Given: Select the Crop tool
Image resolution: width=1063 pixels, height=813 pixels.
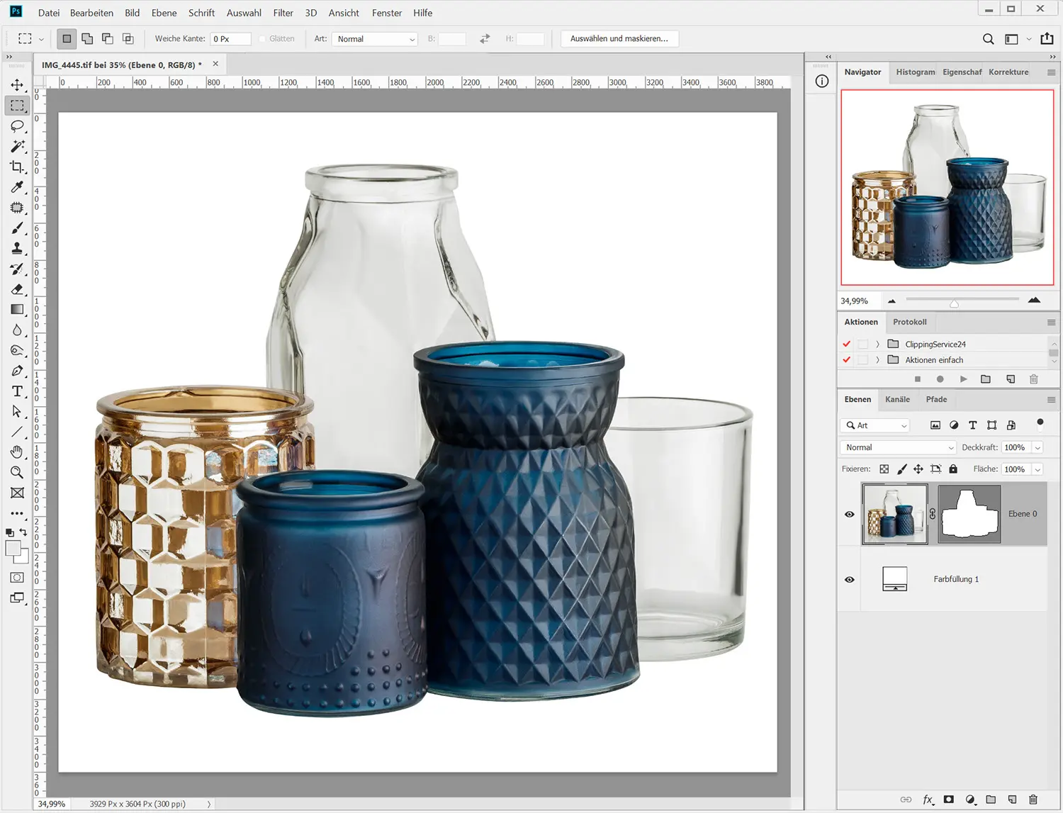Looking at the screenshot, I should pos(17,167).
